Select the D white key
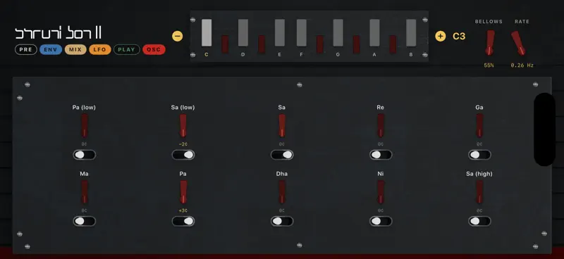The height and width of the screenshot is (259, 564). coord(243,32)
